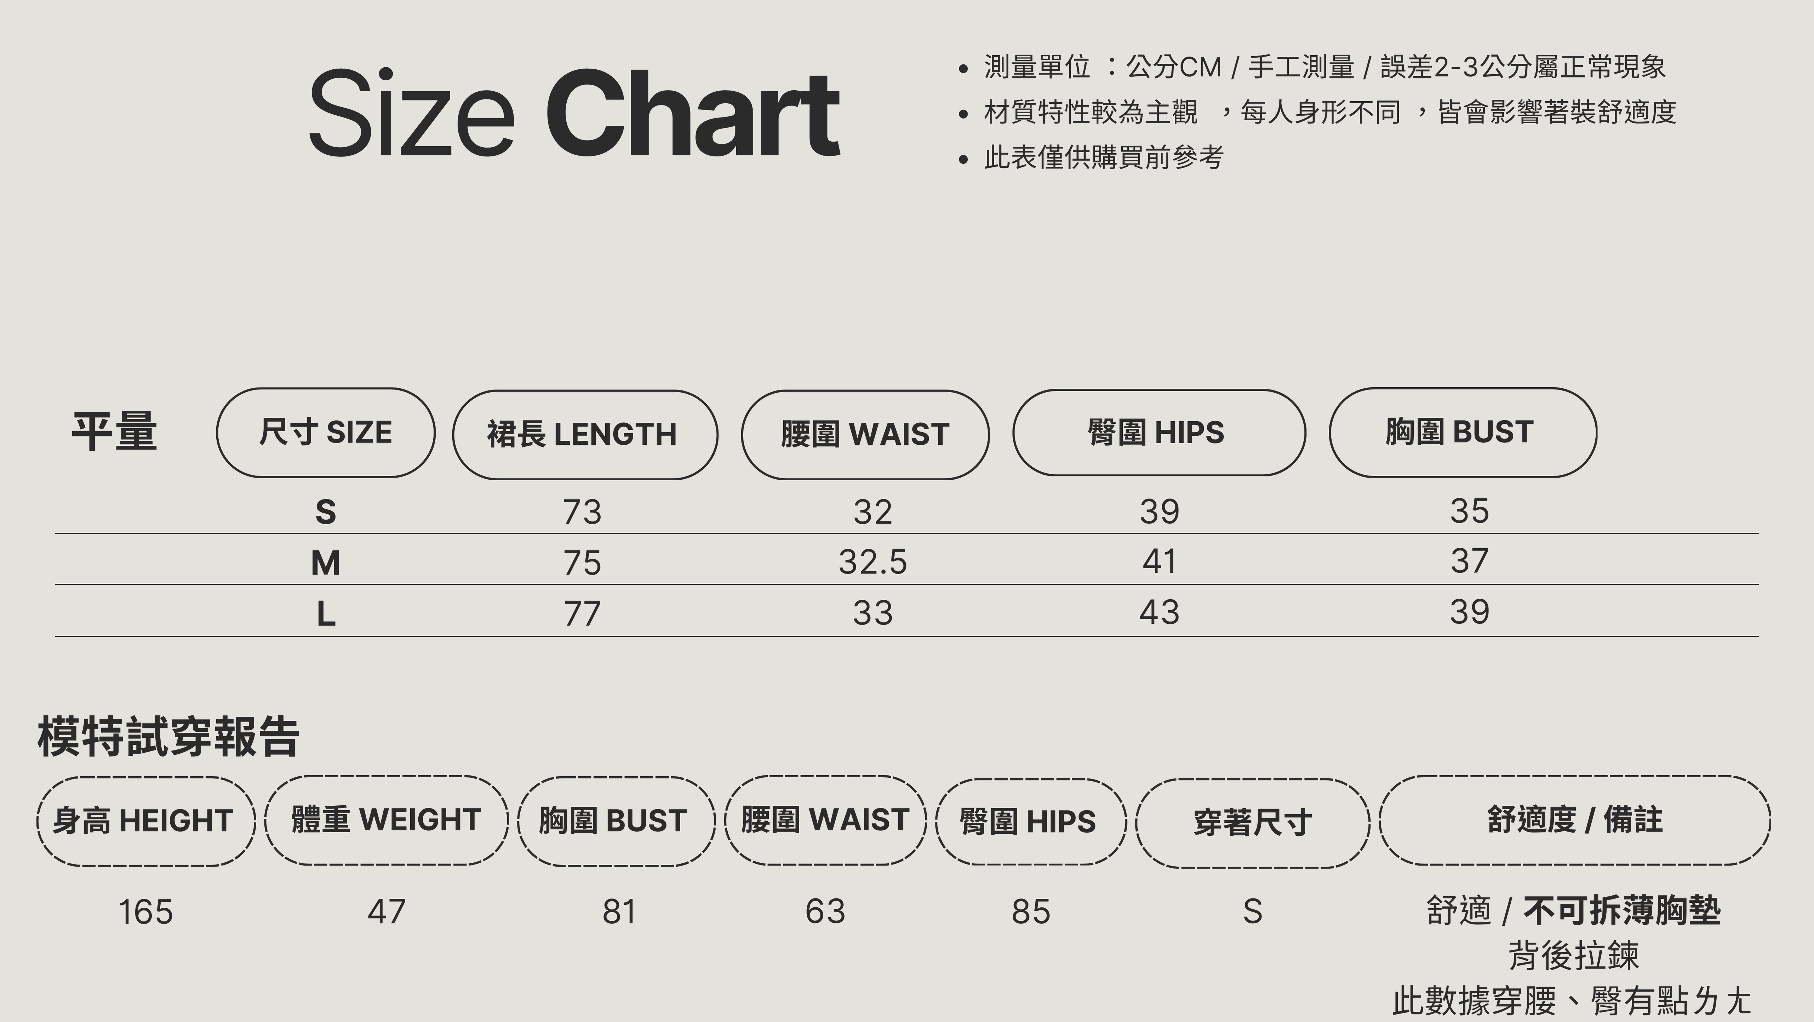Click the 腰圍 WAIST pill in the 平量 row

tap(865, 435)
